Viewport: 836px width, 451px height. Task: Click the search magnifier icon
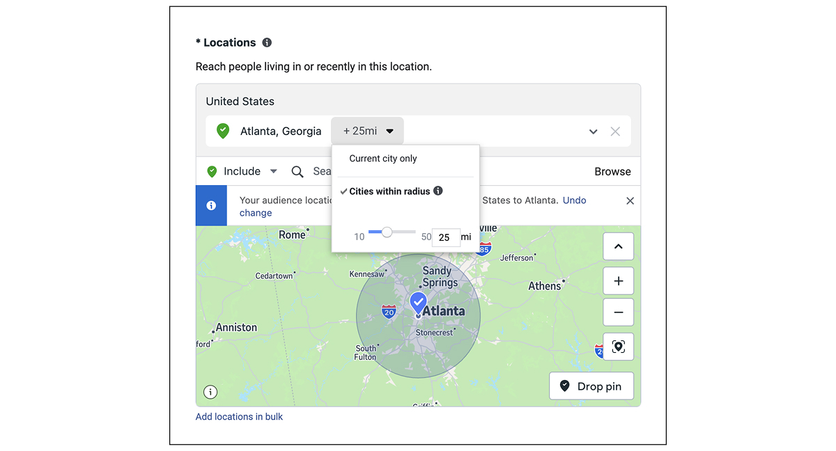click(297, 171)
